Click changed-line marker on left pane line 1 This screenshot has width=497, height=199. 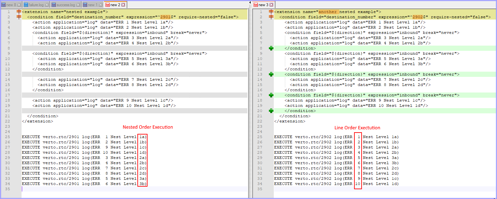(19, 12)
